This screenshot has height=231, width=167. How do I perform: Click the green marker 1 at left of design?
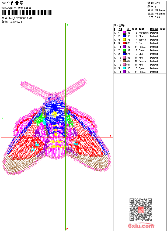[x=3, y=118]
